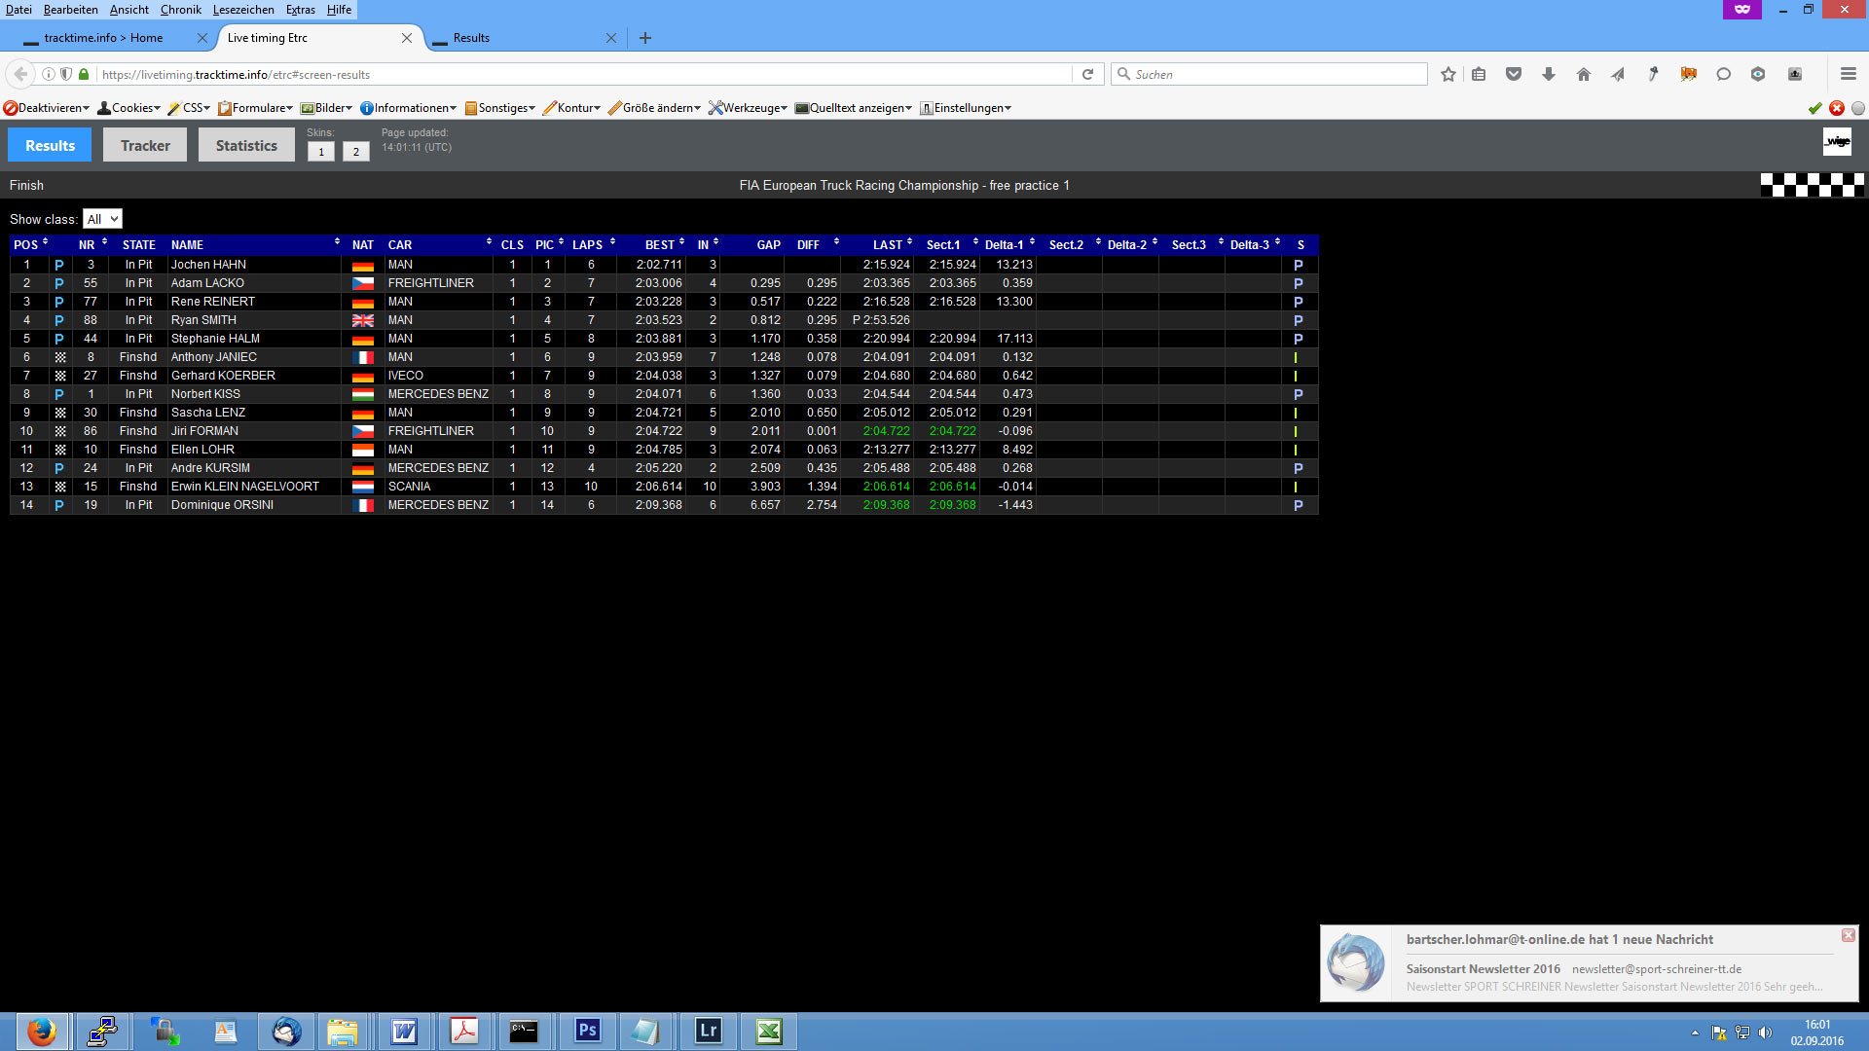
Task: Open the Lesezeichen menu
Action: pyautogui.click(x=243, y=10)
